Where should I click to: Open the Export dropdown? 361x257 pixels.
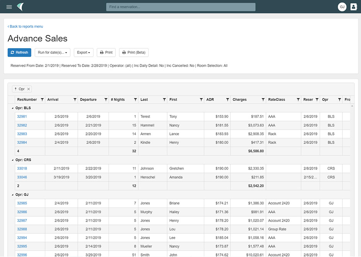84,53
